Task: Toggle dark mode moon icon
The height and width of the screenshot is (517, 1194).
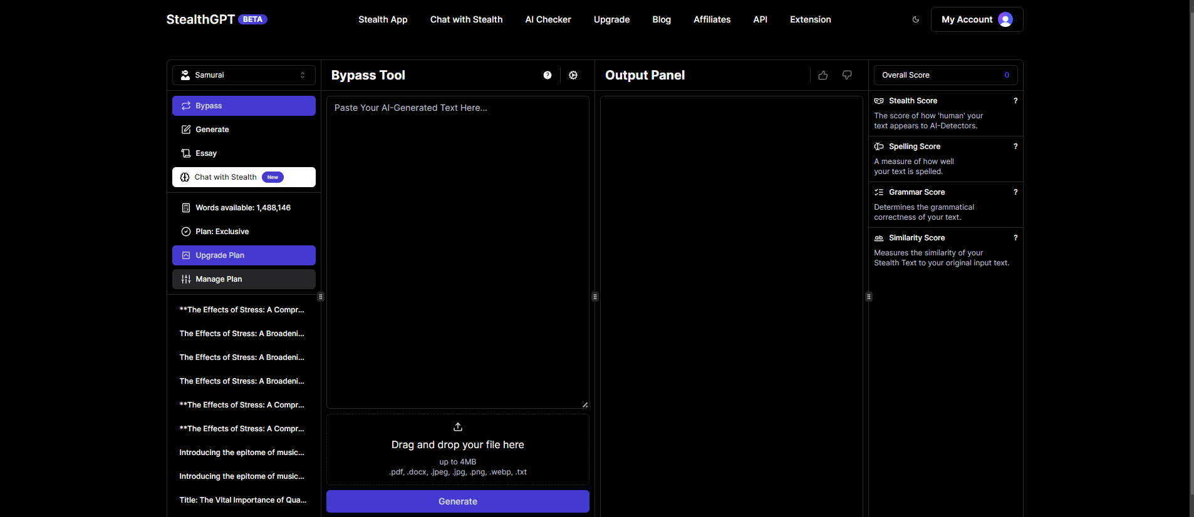Action: click(x=916, y=19)
